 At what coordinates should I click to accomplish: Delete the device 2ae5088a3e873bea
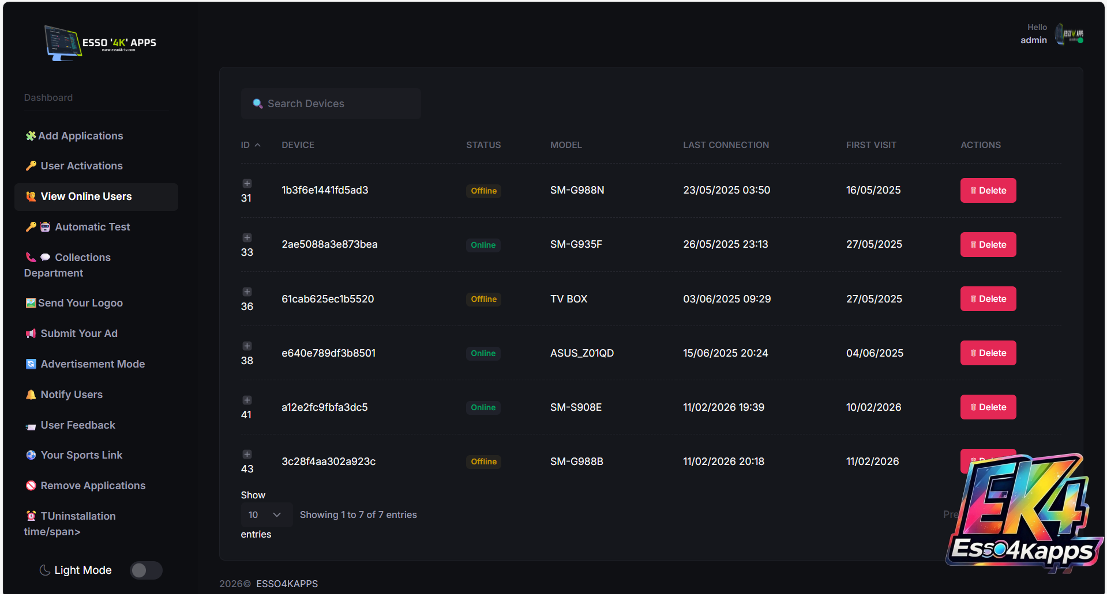click(x=988, y=245)
